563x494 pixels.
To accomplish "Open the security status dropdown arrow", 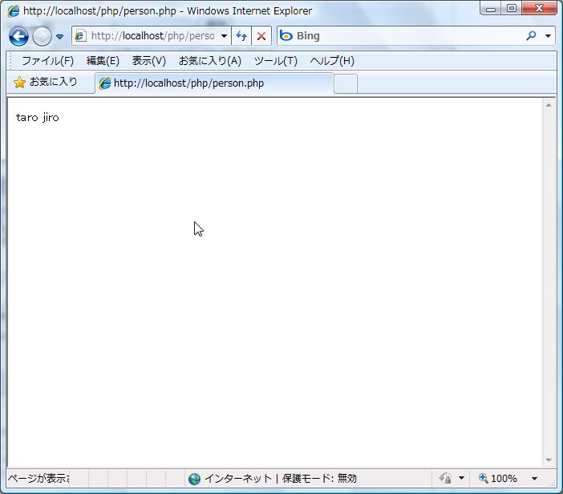I will [x=461, y=478].
